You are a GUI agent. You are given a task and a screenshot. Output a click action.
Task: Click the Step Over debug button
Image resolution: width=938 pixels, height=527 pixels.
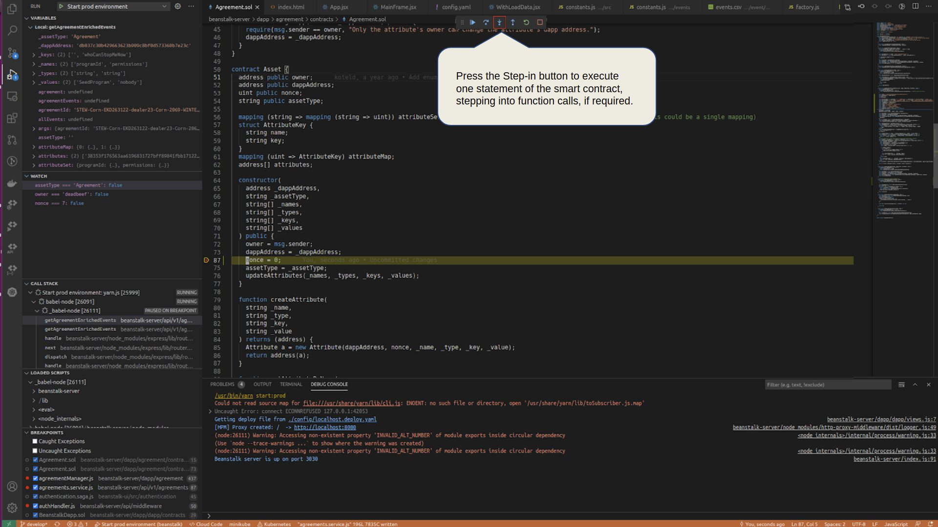486,22
